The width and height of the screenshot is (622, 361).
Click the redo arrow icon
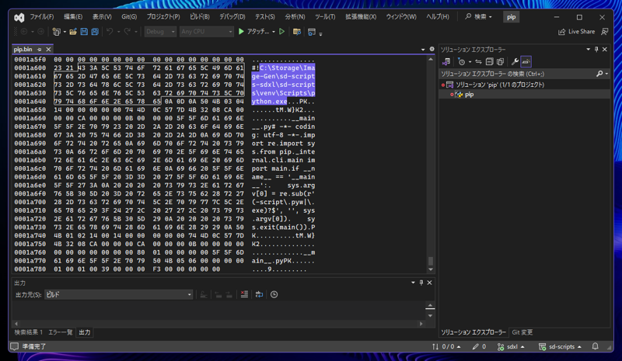click(x=128, y=32)
